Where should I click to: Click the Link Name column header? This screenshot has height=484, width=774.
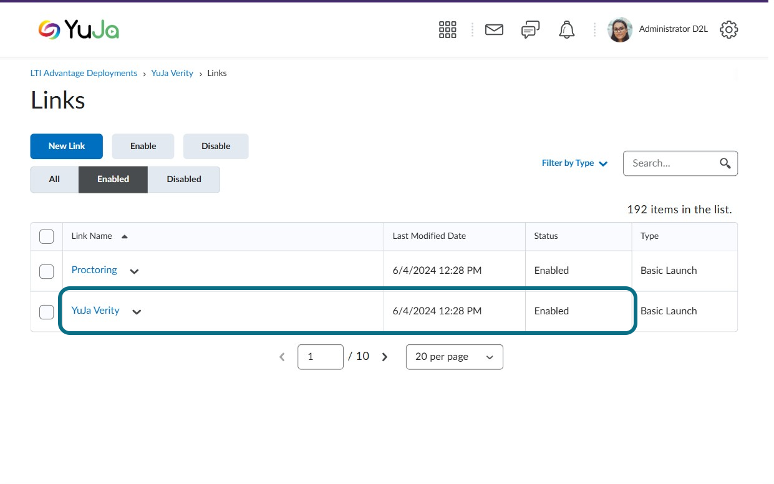coord(92,236)
